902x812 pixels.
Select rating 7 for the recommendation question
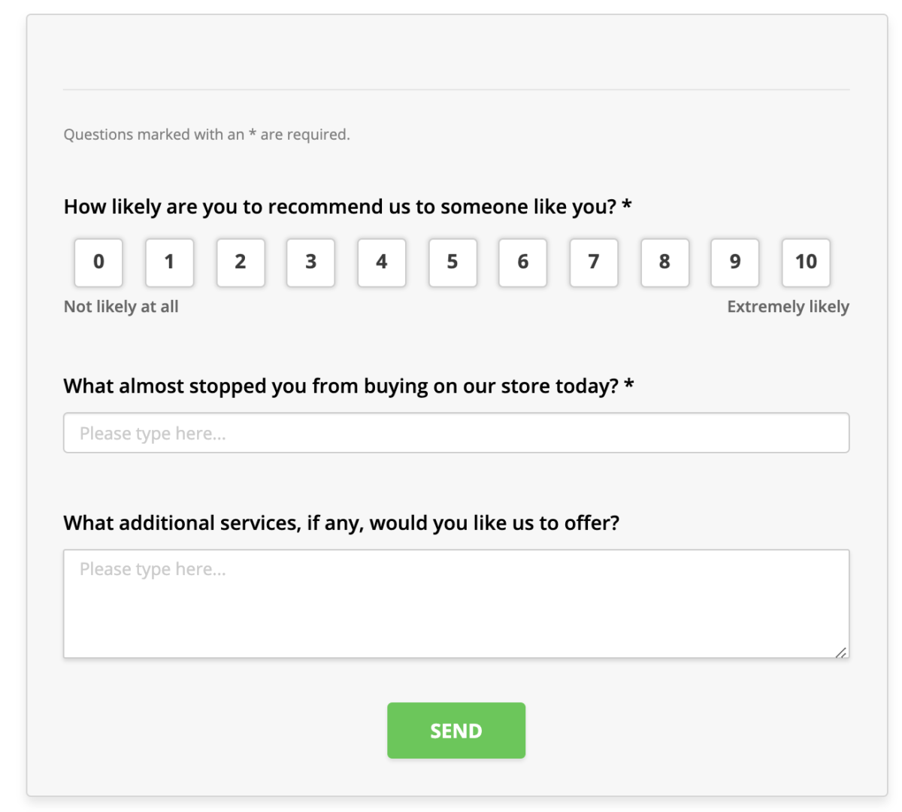pyautogui.click(x=594, y=262)
